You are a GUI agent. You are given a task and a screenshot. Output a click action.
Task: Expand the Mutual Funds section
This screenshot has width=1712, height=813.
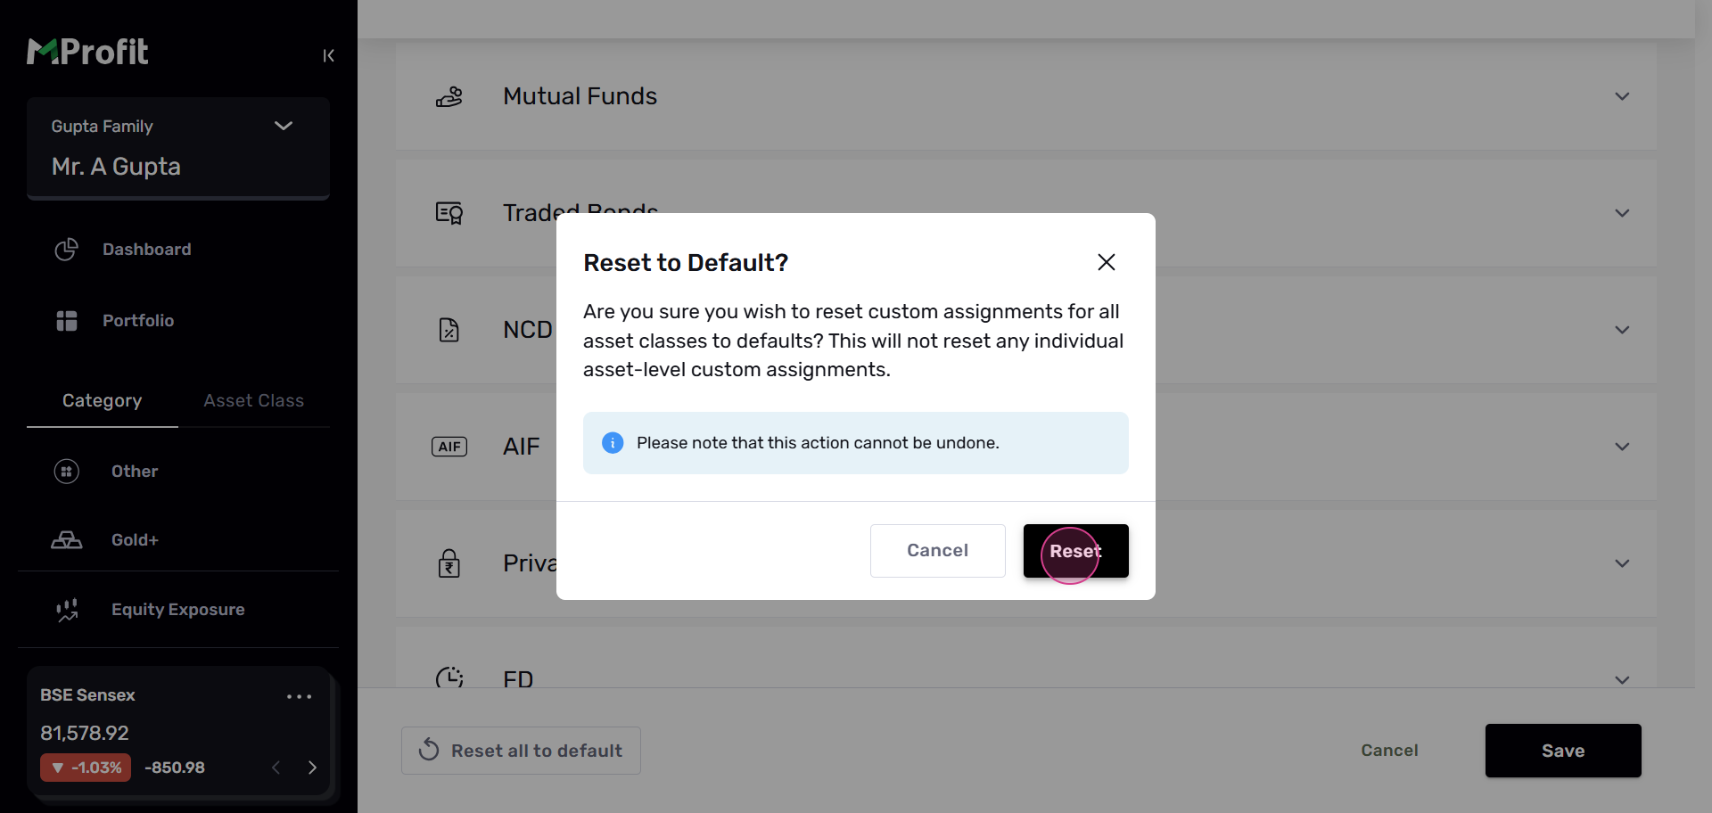(x=1622, y=96)
